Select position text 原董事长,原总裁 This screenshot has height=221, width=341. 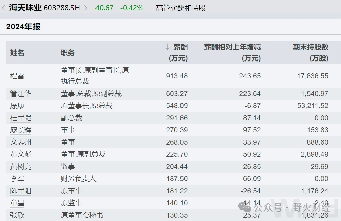coord(87,106)
